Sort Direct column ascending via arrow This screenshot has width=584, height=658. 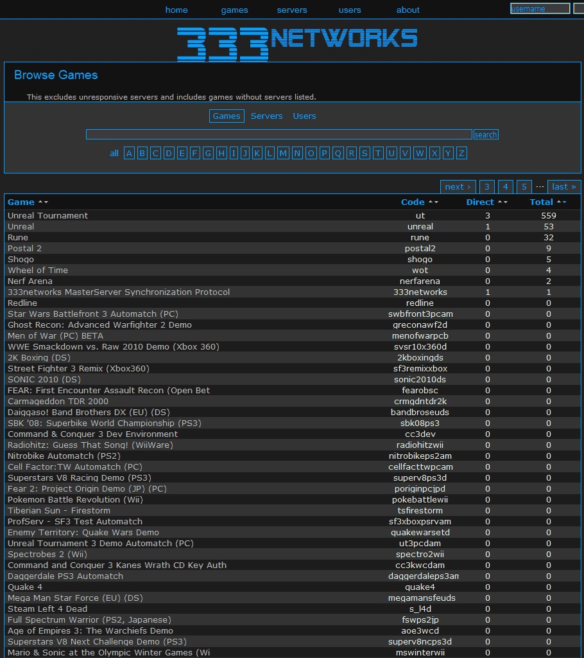click(500, 202)
